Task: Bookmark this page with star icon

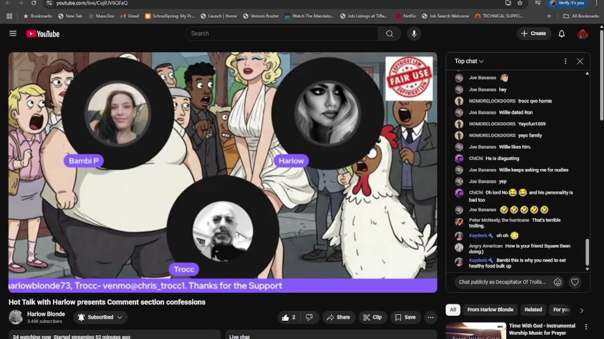Action: coord(520,3)
